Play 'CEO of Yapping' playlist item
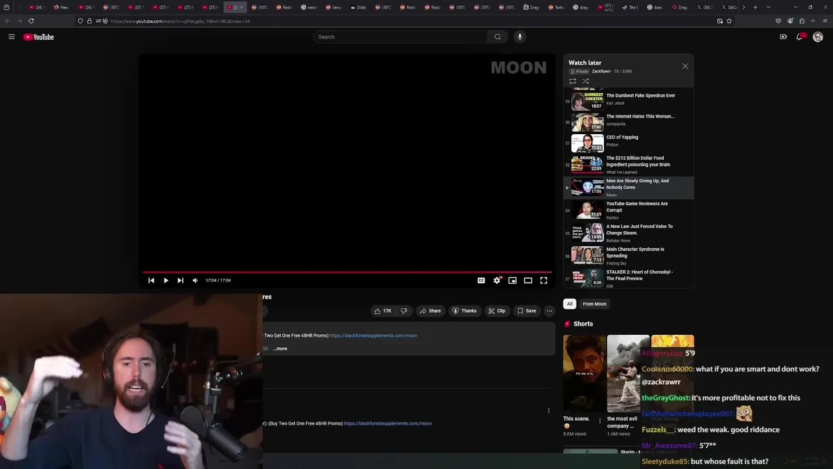833x469 pixels. [x=629, y=143]
